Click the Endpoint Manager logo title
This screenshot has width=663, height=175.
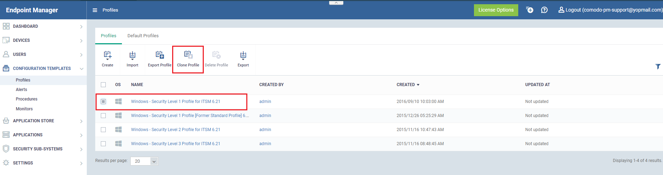[32, 10]
